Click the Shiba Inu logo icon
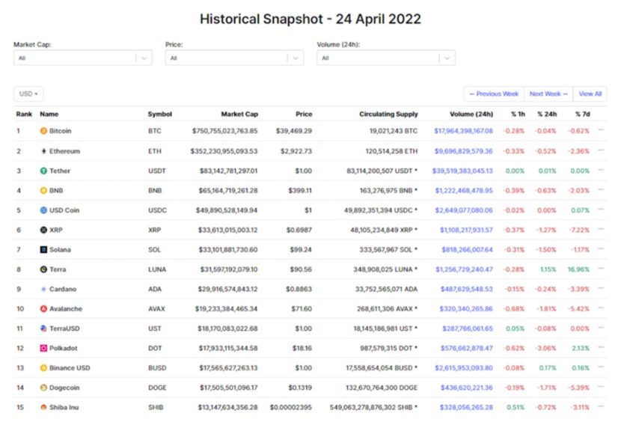The image size is (627, 425). 43,407
